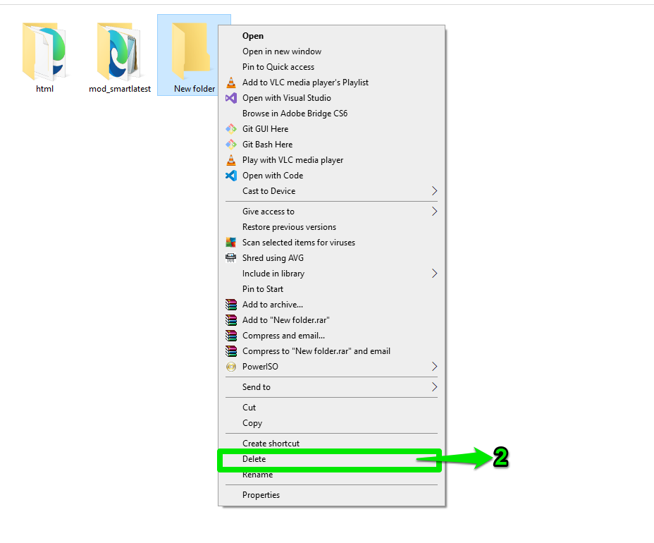Click WinRAR icon beside Compress and email
Screen dimensions: 654x543
pos(230,336)
